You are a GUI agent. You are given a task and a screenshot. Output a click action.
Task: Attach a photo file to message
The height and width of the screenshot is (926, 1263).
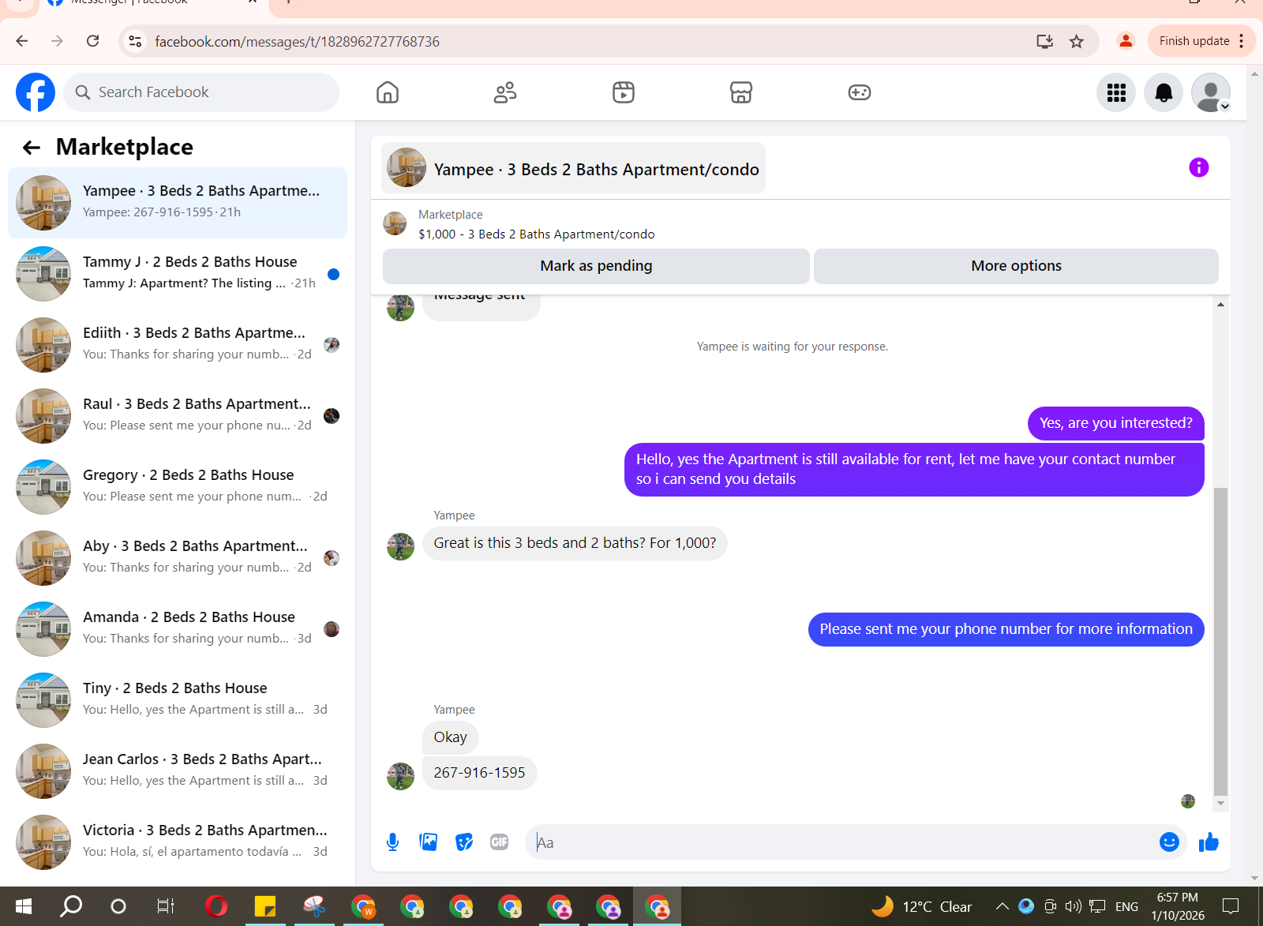point(429,842)
